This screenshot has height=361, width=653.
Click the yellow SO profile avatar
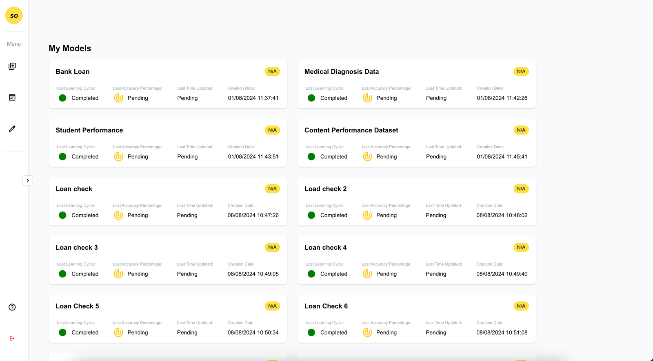(x=14, y=15)
